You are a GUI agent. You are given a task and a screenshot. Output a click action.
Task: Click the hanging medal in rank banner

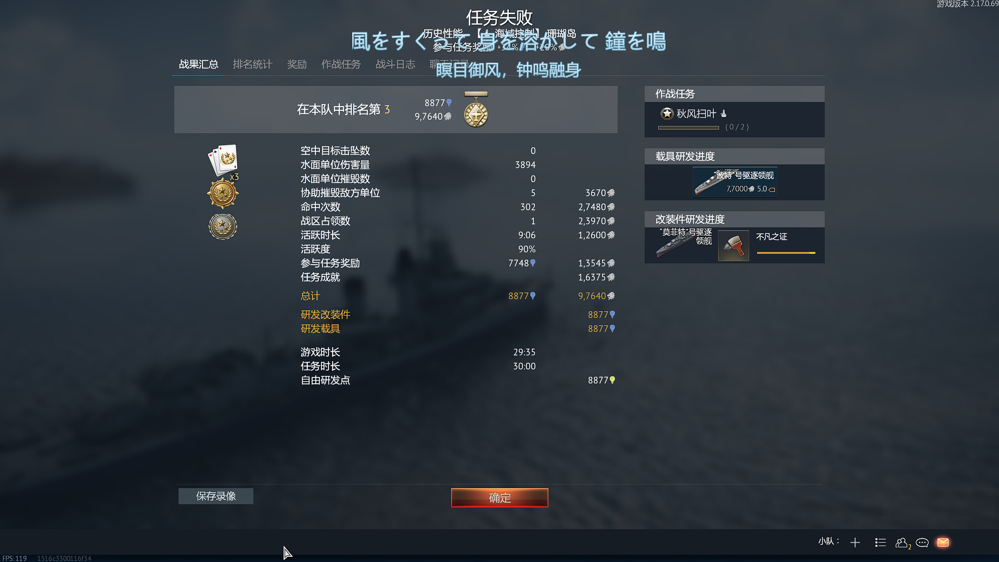coord(476,110)
